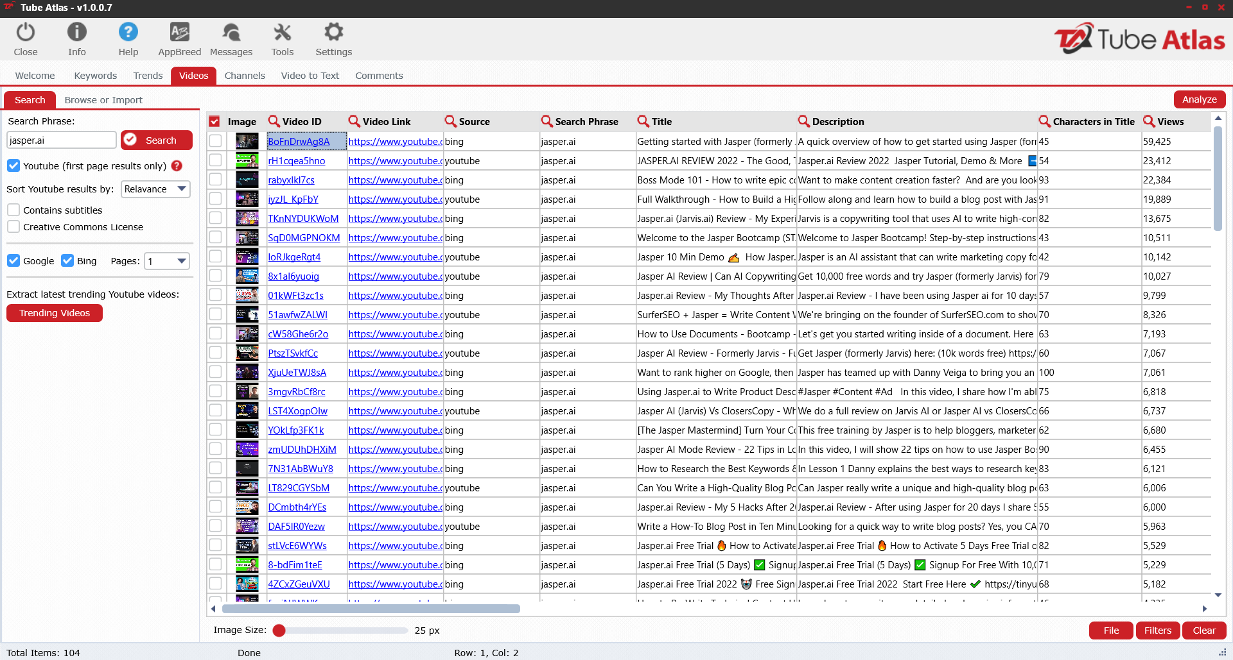Check the row checkbox for rabyxIkl7cs
The width and height of the screenshot is (1233, 660).
[215, 180]
